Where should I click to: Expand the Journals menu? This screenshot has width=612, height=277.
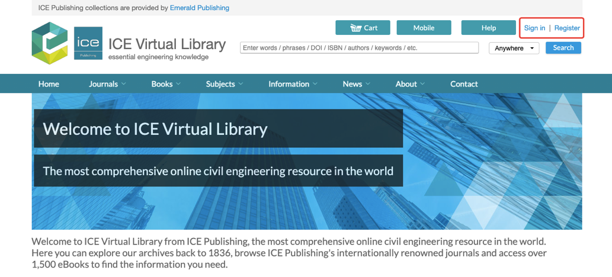[107, 84]
